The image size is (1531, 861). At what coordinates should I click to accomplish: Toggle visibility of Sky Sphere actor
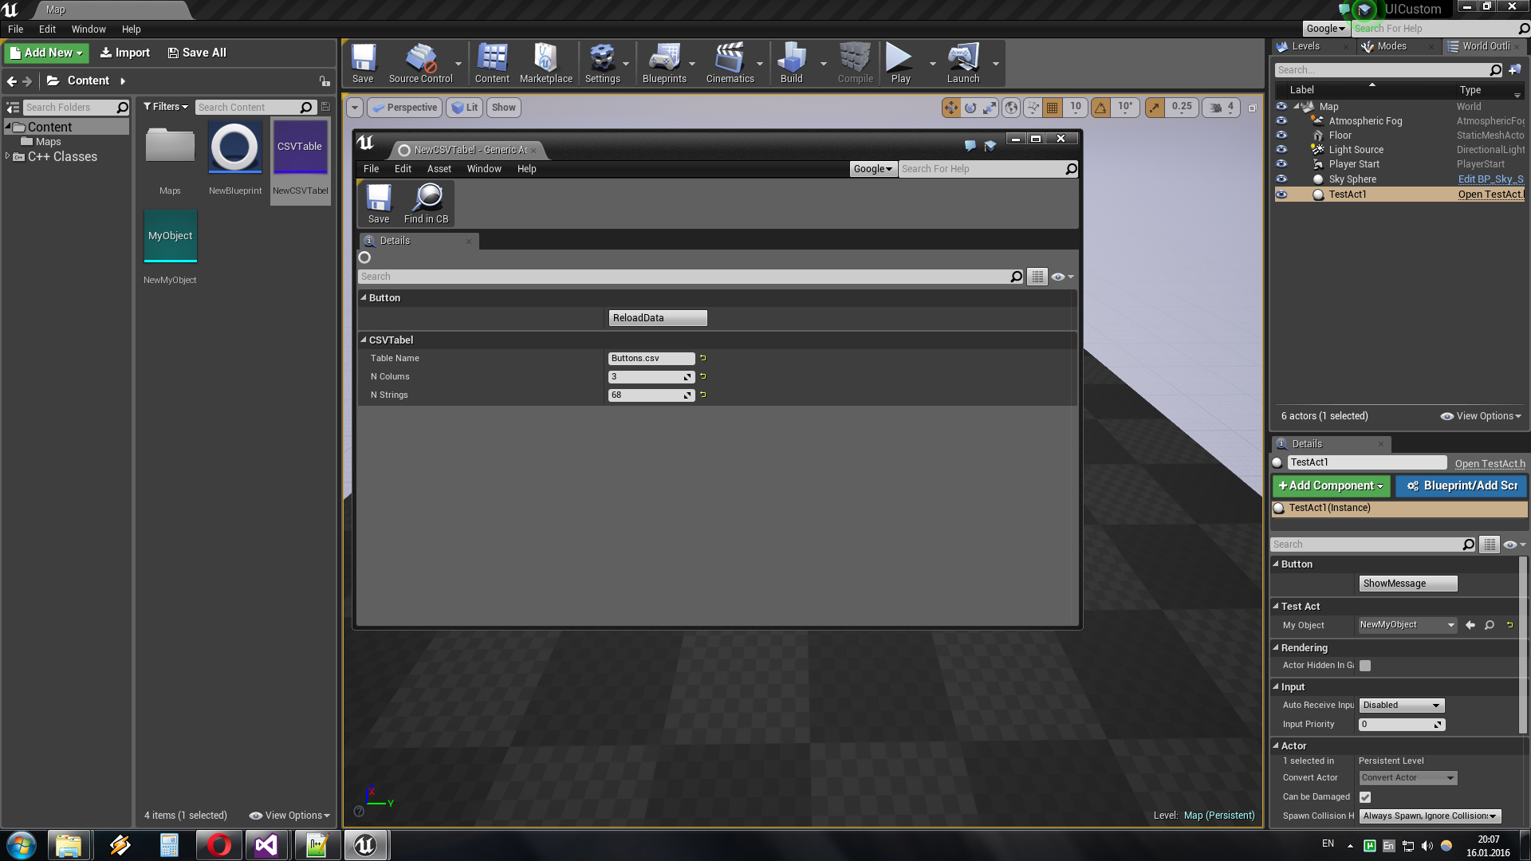1281,179
